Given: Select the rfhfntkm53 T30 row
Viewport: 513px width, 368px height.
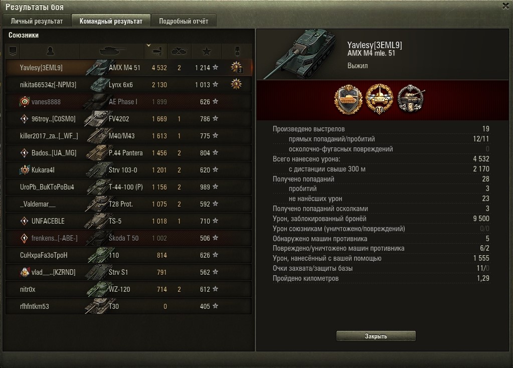Looking at the screenshot, I should (x=129, y=306).
